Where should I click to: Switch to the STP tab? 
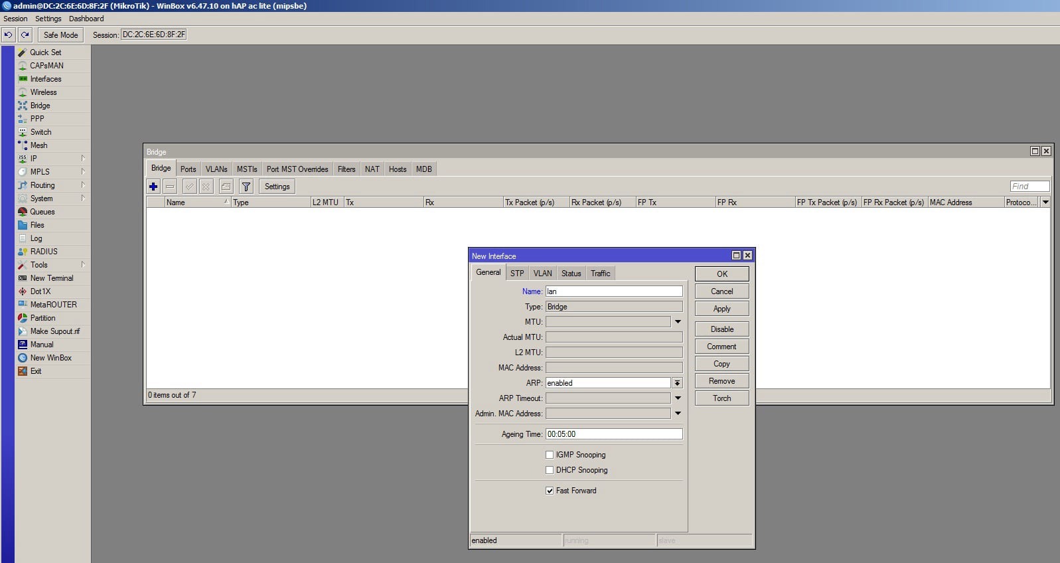pyautogui.click(x=517, y=274)
